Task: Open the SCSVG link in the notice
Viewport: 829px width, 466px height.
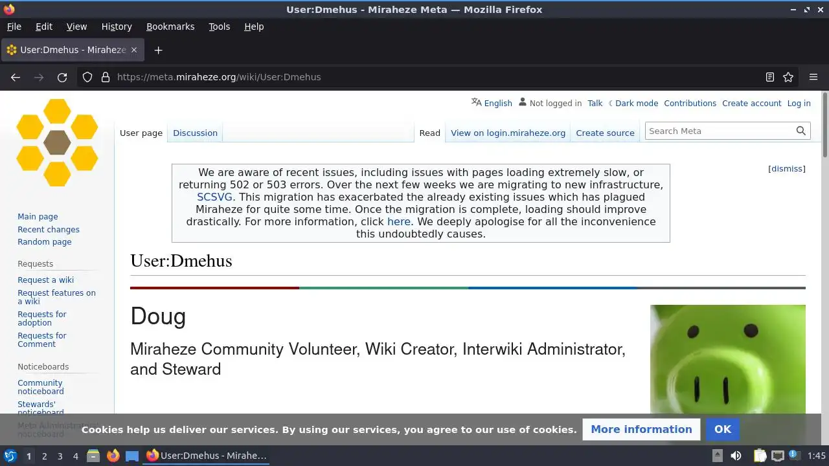Action: [x=214, y=197]
